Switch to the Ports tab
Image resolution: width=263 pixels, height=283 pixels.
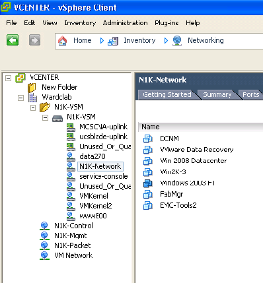(251, 95)
